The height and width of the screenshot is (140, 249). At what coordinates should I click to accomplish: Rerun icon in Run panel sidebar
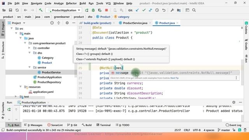tap(9, 110)
